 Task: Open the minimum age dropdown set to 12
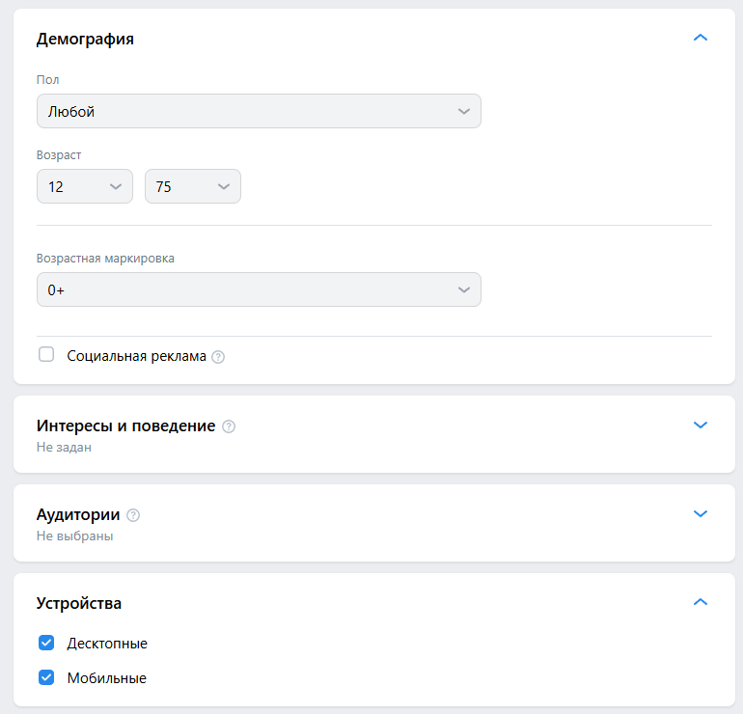click(x=85, y=186)
